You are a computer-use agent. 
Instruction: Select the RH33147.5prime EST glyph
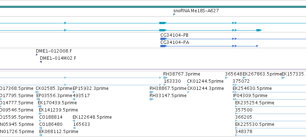[x=152, y=99]
